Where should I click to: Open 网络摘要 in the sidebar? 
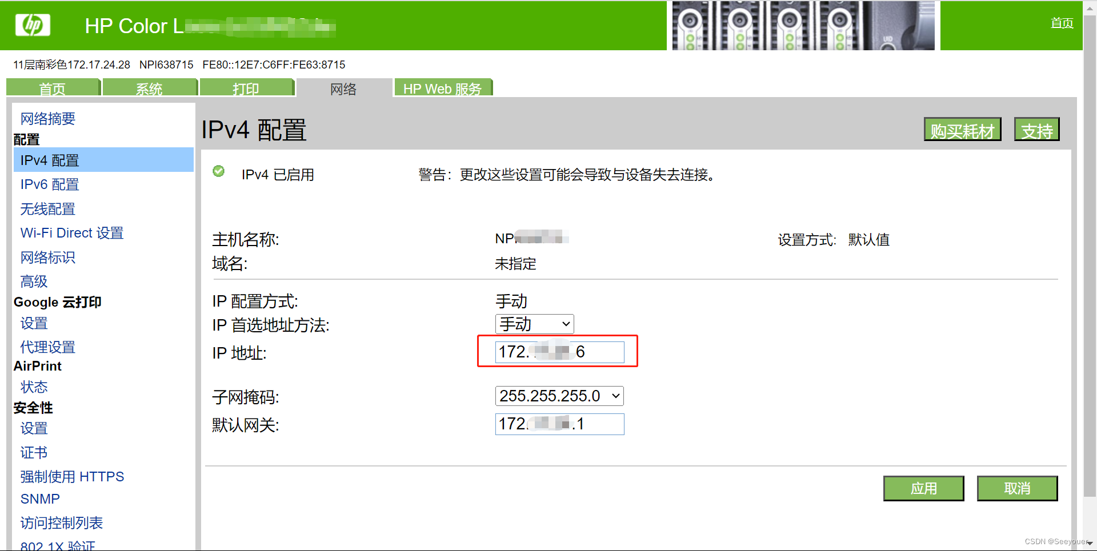point(48,119)
